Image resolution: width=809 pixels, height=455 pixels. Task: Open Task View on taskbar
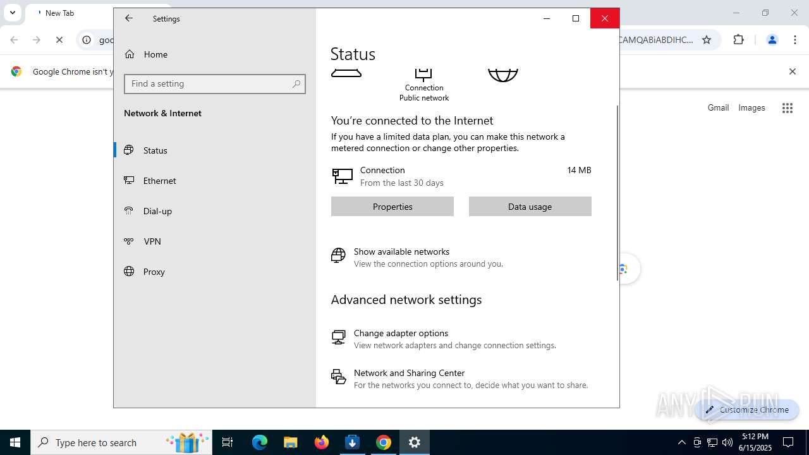tap(228, 442)
